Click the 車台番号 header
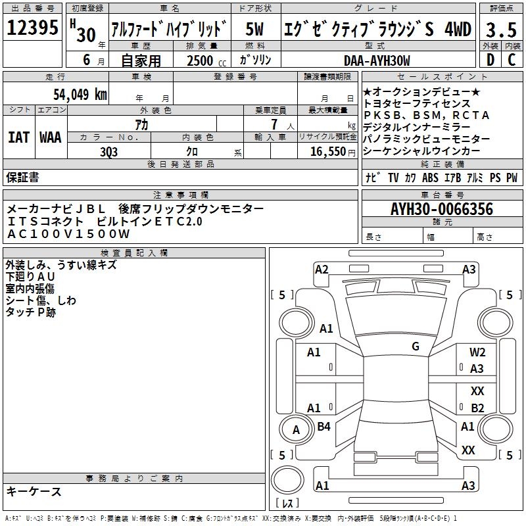 pyautogui.click(x=442, y=195)
